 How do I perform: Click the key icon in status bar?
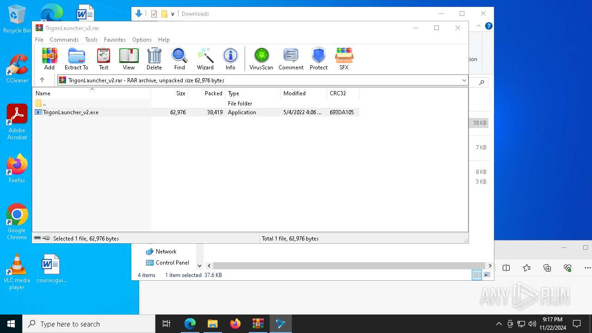[x=46, y=238]
